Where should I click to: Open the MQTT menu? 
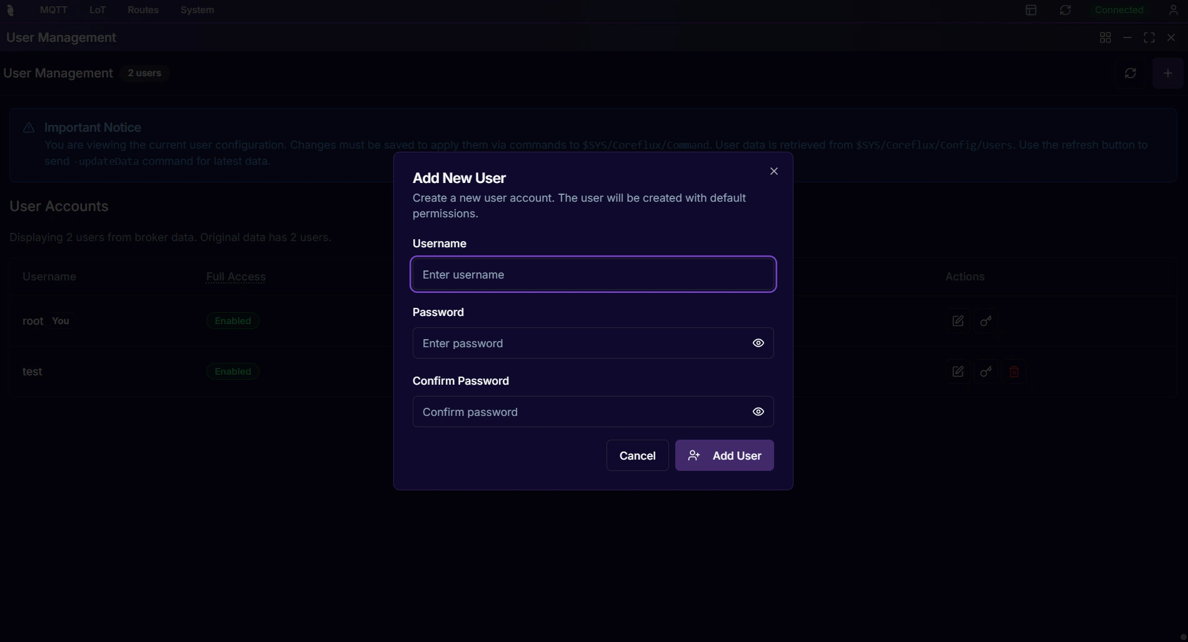[53, 9]
